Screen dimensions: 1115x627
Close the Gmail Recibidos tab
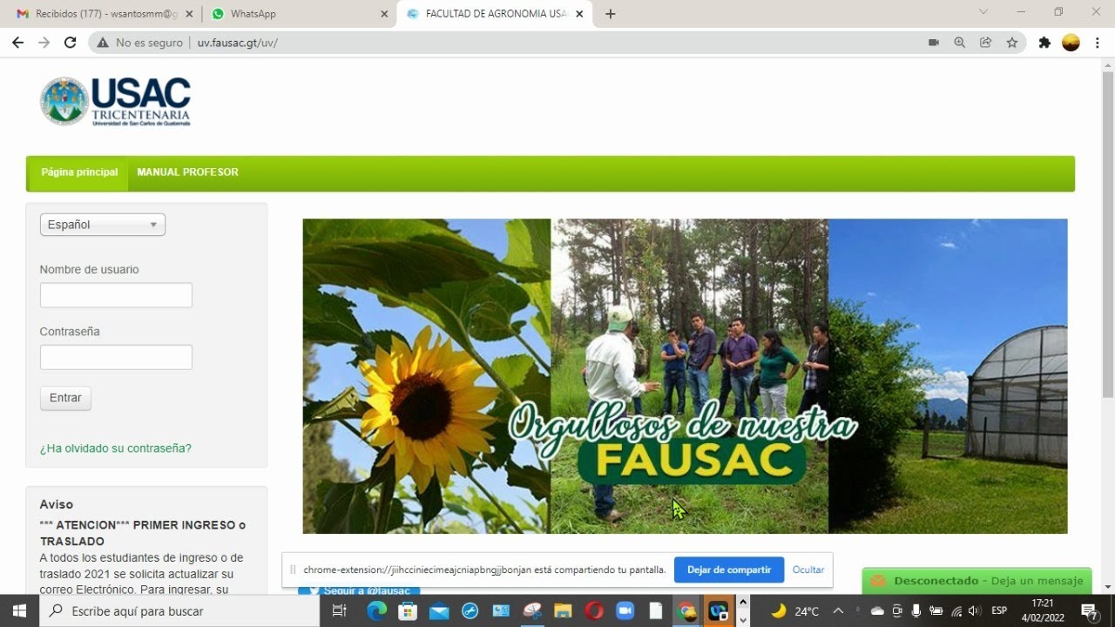[x=190, y=14]
